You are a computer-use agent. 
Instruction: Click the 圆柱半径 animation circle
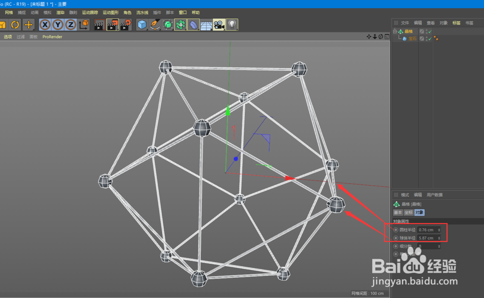(x=396, y=230)
